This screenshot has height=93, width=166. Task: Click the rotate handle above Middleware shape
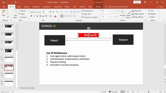(89, 28)
